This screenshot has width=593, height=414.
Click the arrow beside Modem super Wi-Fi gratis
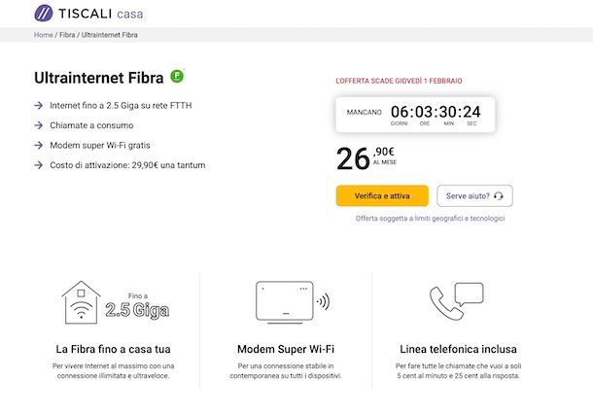tap(39, 145)
